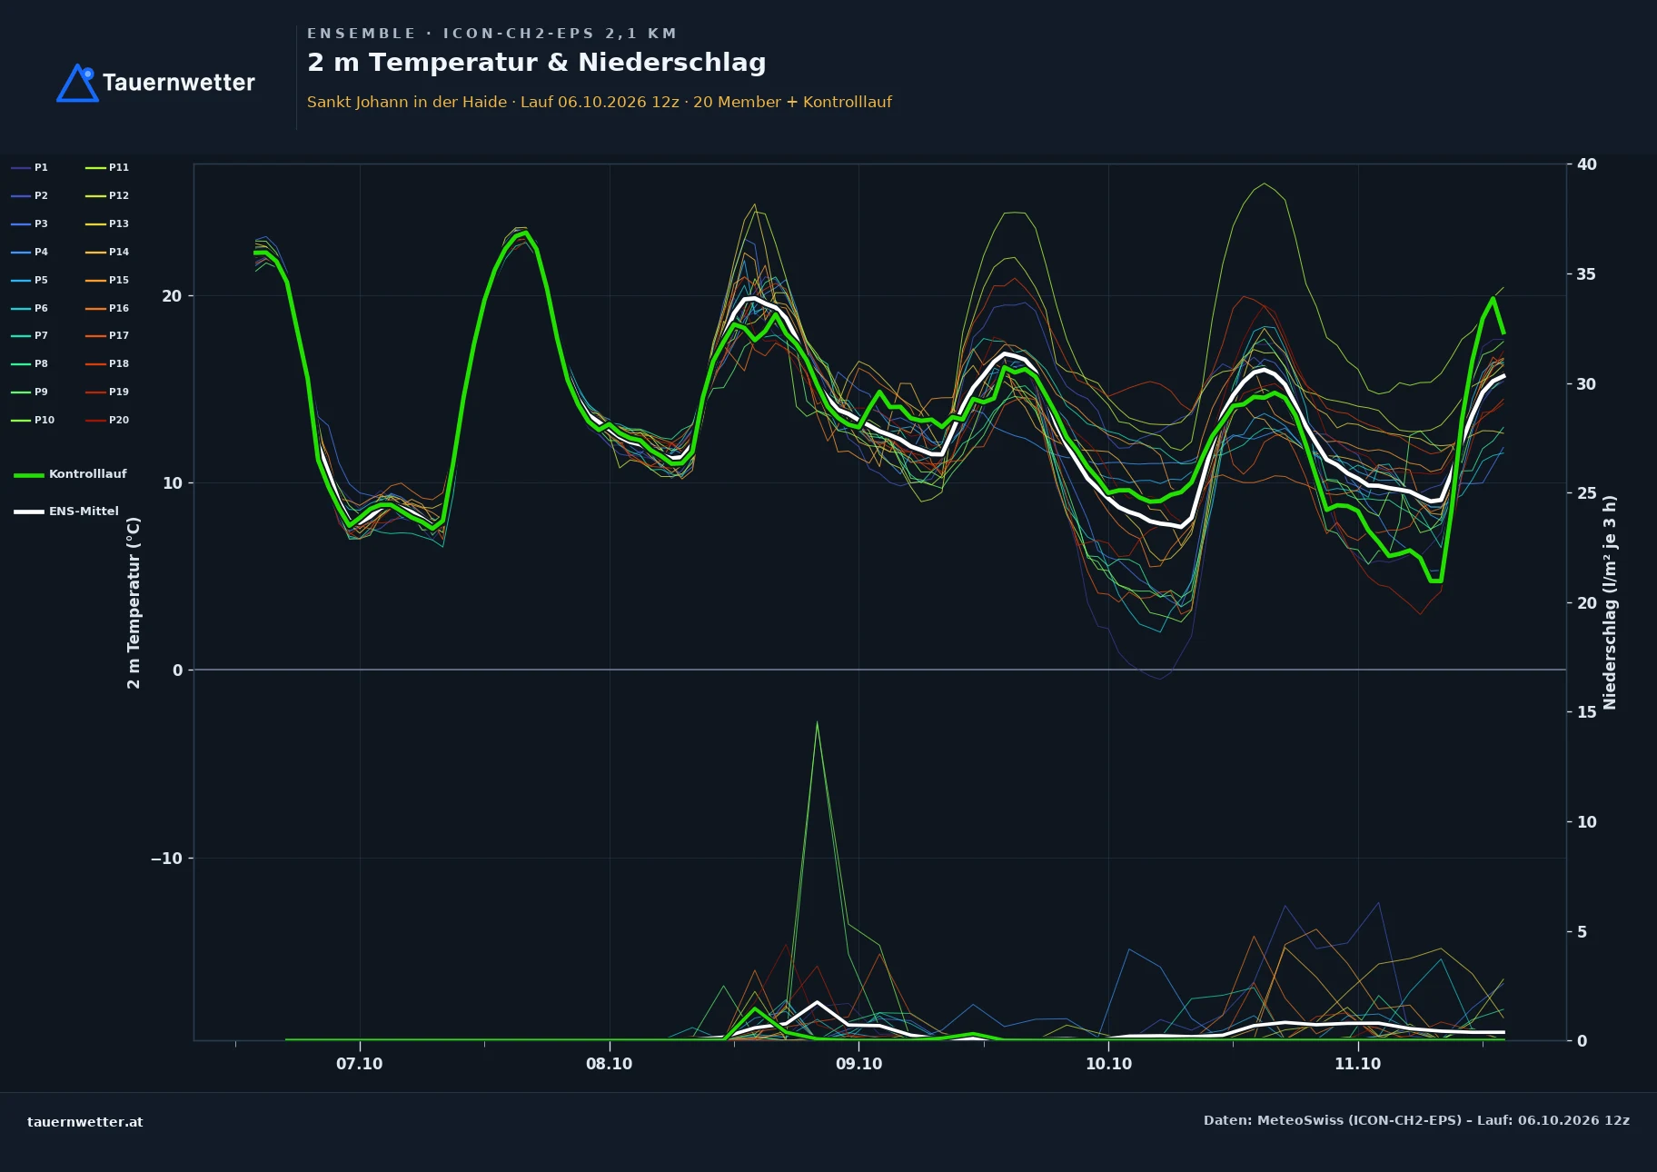
Task: Click the 07.10 date axis label
Action: 360,1064
